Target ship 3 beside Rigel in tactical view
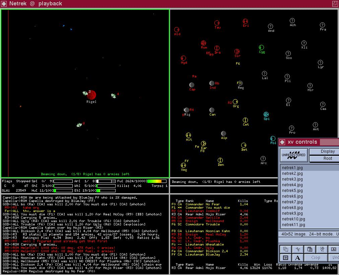Viewport: 339px width, 275px height. (85, 93)
